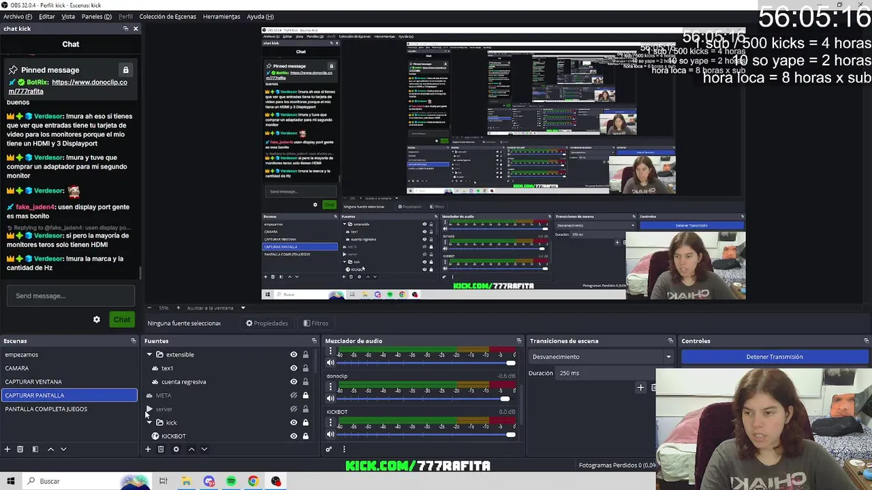872x490 pixels.
Task: Move source up with the Fuentes up arrow
Action: pos(191,449)
